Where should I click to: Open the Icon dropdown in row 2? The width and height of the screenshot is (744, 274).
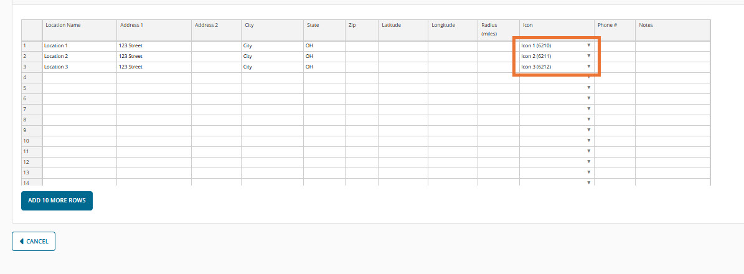pos(588,56)
